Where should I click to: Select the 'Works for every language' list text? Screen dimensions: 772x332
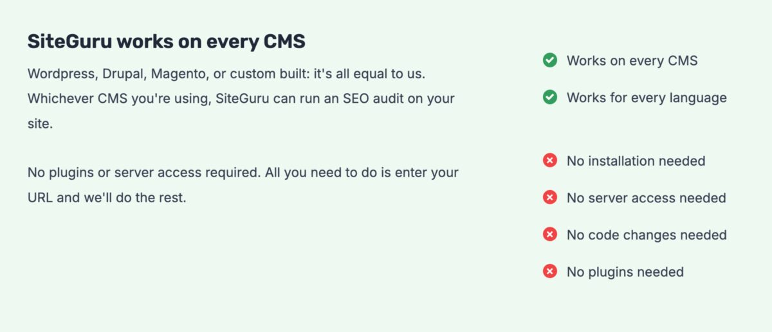pos(647,98)
